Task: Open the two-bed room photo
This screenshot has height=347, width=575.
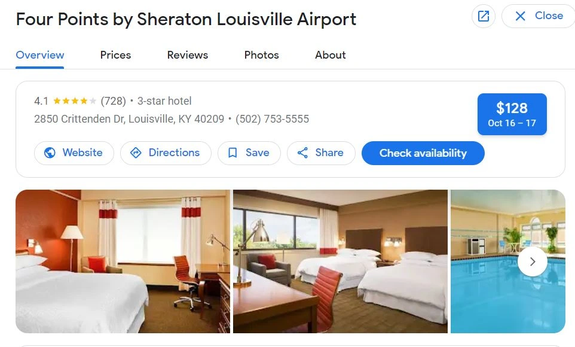Action: tap(340, 261)
